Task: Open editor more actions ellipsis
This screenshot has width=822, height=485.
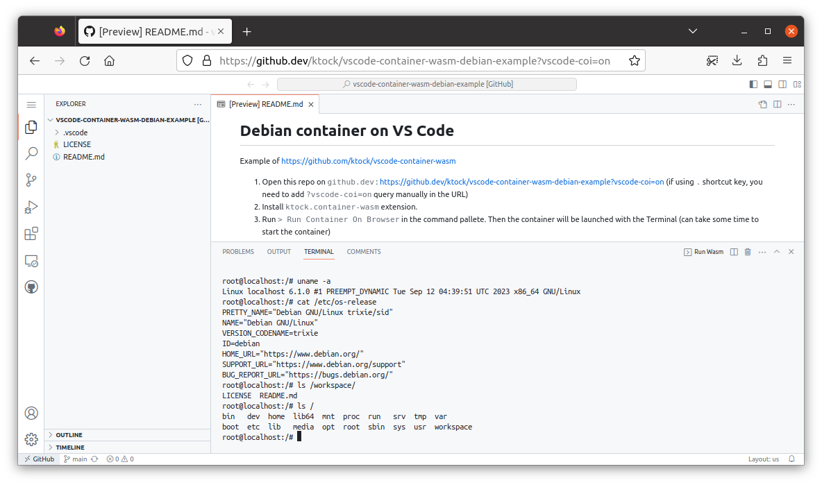Action: coord(791,104)
